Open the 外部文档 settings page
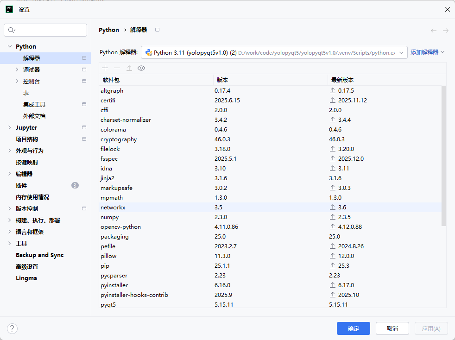The image size is (455, 340). pyautogui.click(x=34, y=116)
